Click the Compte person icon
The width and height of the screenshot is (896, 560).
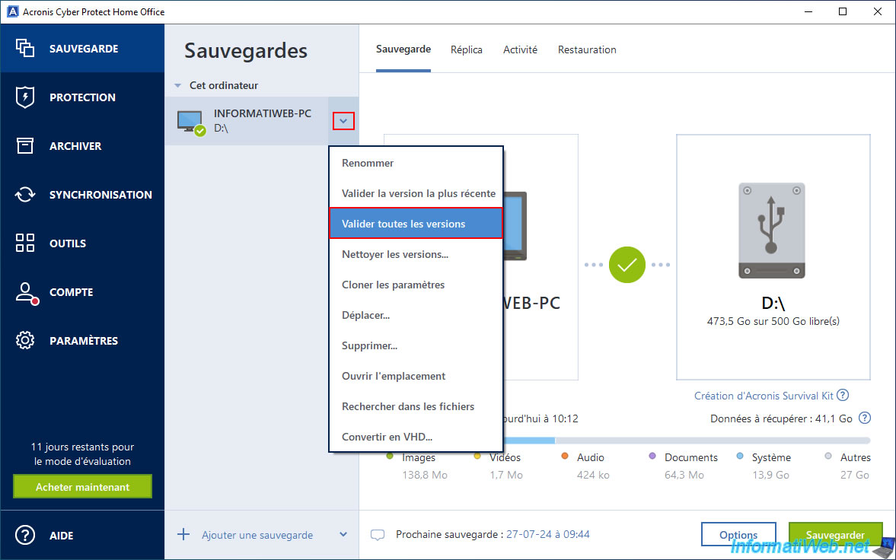[x=26, y=293]
